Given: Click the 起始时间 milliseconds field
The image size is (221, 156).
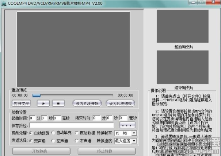Looking at the screenshot, I should pos(57,118).
